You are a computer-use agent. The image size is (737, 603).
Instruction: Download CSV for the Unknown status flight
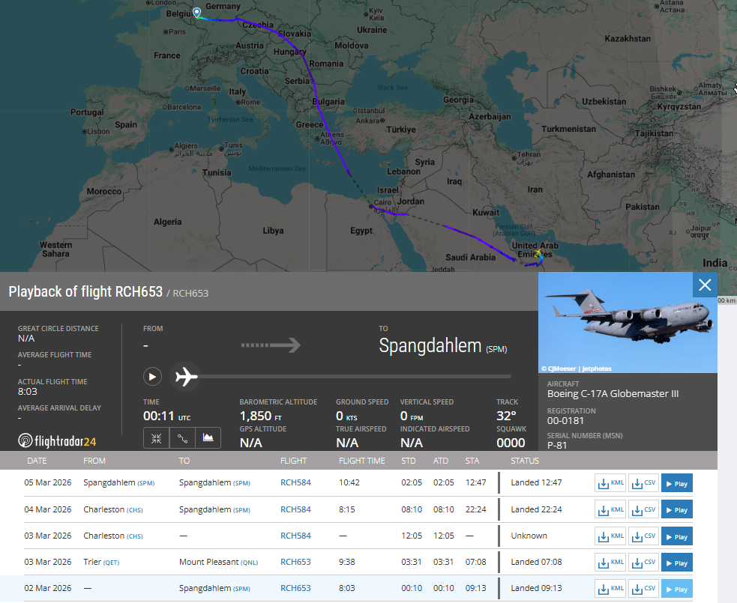[x=643, y=536]
